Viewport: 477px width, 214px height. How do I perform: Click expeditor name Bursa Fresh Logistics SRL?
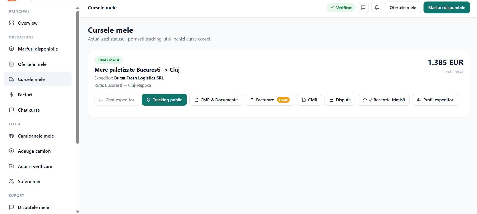[x=139, y=78]
